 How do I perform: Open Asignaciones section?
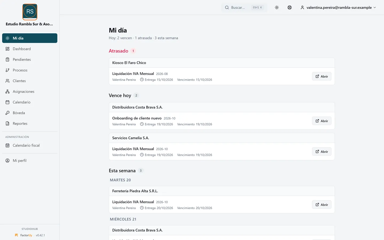pos(30,91)
